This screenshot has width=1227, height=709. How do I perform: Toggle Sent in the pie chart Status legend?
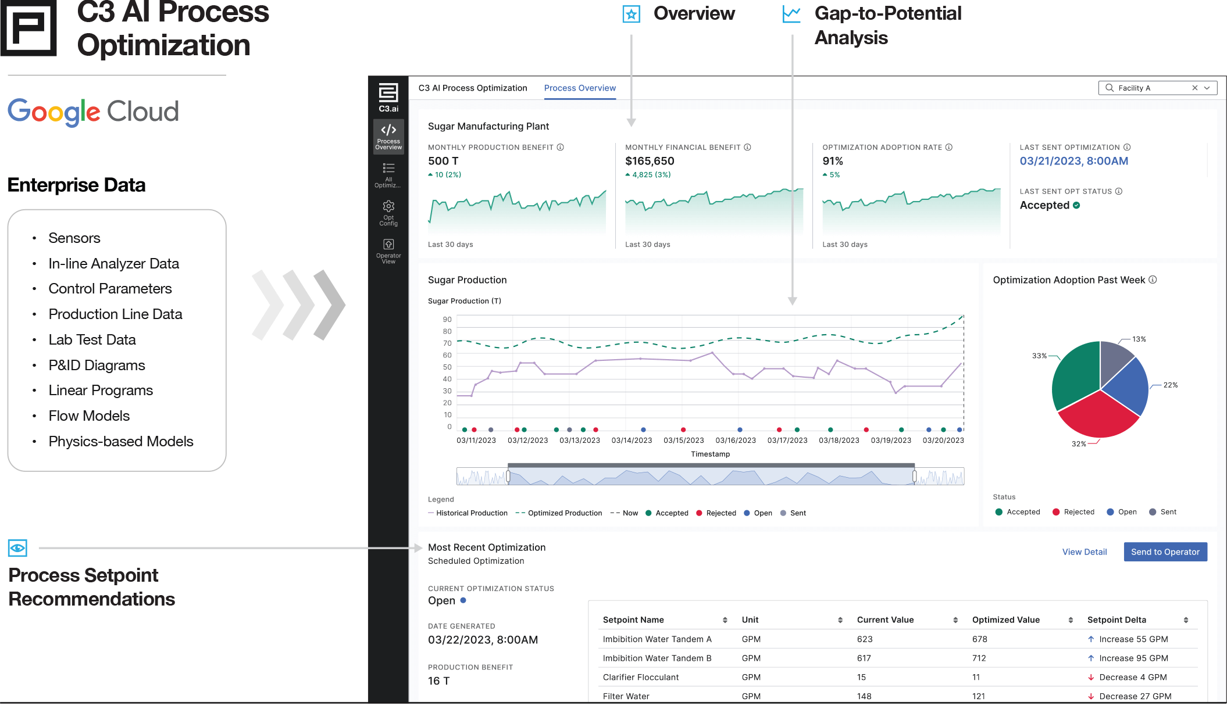point(1163,511)
